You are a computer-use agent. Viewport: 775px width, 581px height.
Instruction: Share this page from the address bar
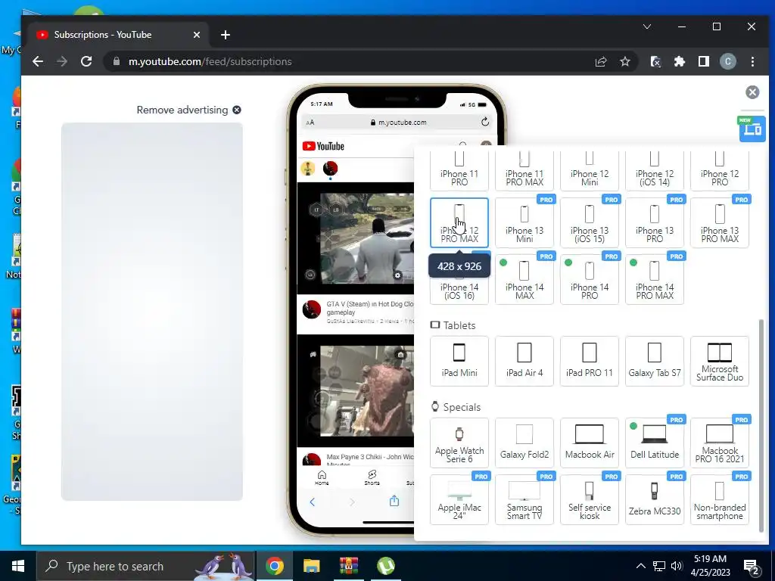[x=600, y=62]
